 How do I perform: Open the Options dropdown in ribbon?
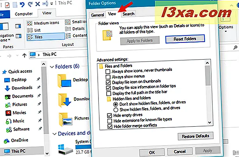pyautogui.click(x=226, y=28)
